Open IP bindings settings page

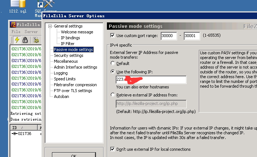pos(70,38)
